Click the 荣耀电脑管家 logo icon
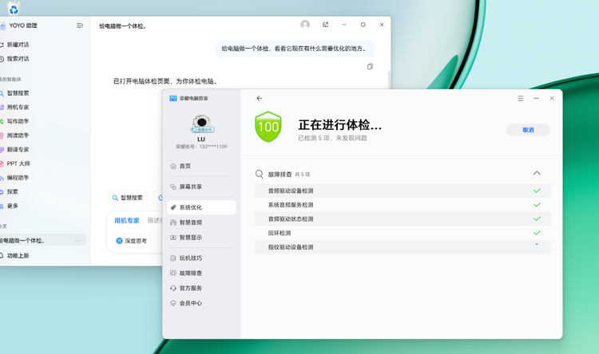This screenshot has width=599, height=354. (x=173, y=98)
